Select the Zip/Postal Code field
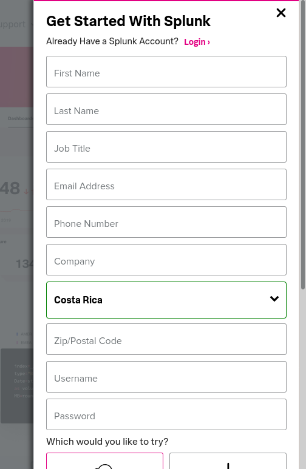The height and width of the screenshot is (469, 306). 166,340
